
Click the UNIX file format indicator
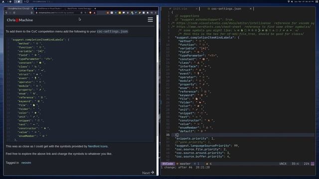coord(283,164)
